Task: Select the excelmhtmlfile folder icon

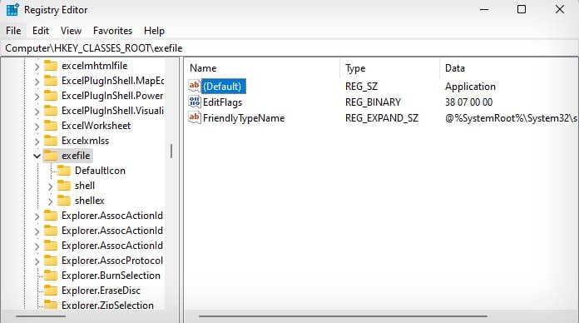Action: click(x=51, y=66)
